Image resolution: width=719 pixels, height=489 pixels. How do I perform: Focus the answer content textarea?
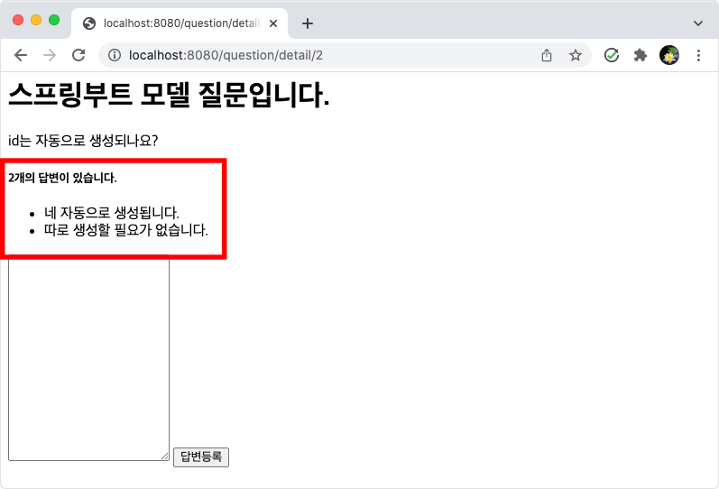[89, 360]
